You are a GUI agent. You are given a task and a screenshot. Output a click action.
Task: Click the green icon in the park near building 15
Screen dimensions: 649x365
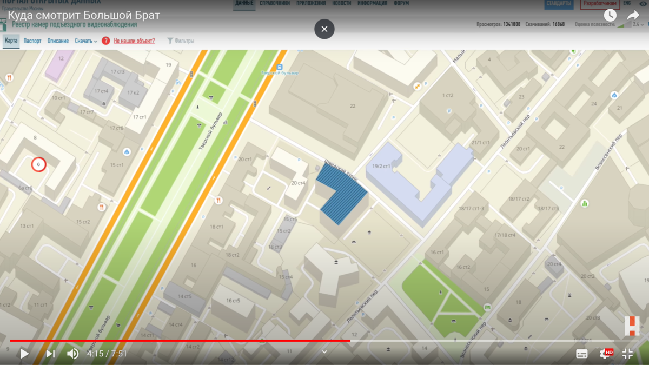487,307
